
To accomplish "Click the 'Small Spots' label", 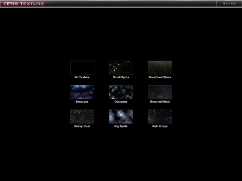I will click(121, 77).
